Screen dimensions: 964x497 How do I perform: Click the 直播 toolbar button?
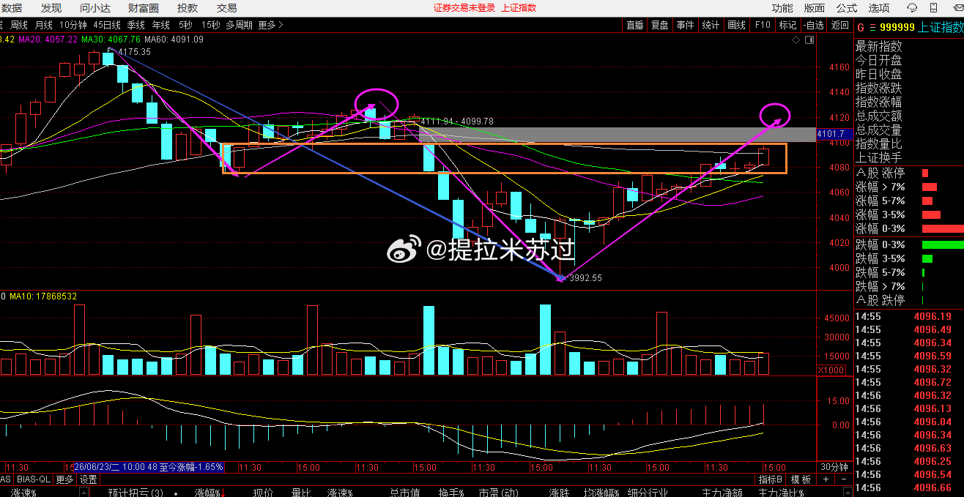[635, 25]
